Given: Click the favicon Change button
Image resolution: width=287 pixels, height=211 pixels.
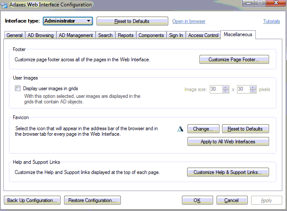Looking at the screenshot, I should (x=203, y=129).
